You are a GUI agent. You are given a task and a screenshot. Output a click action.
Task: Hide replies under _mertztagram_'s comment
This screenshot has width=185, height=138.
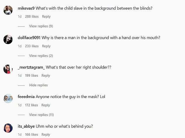click(38, 85)
